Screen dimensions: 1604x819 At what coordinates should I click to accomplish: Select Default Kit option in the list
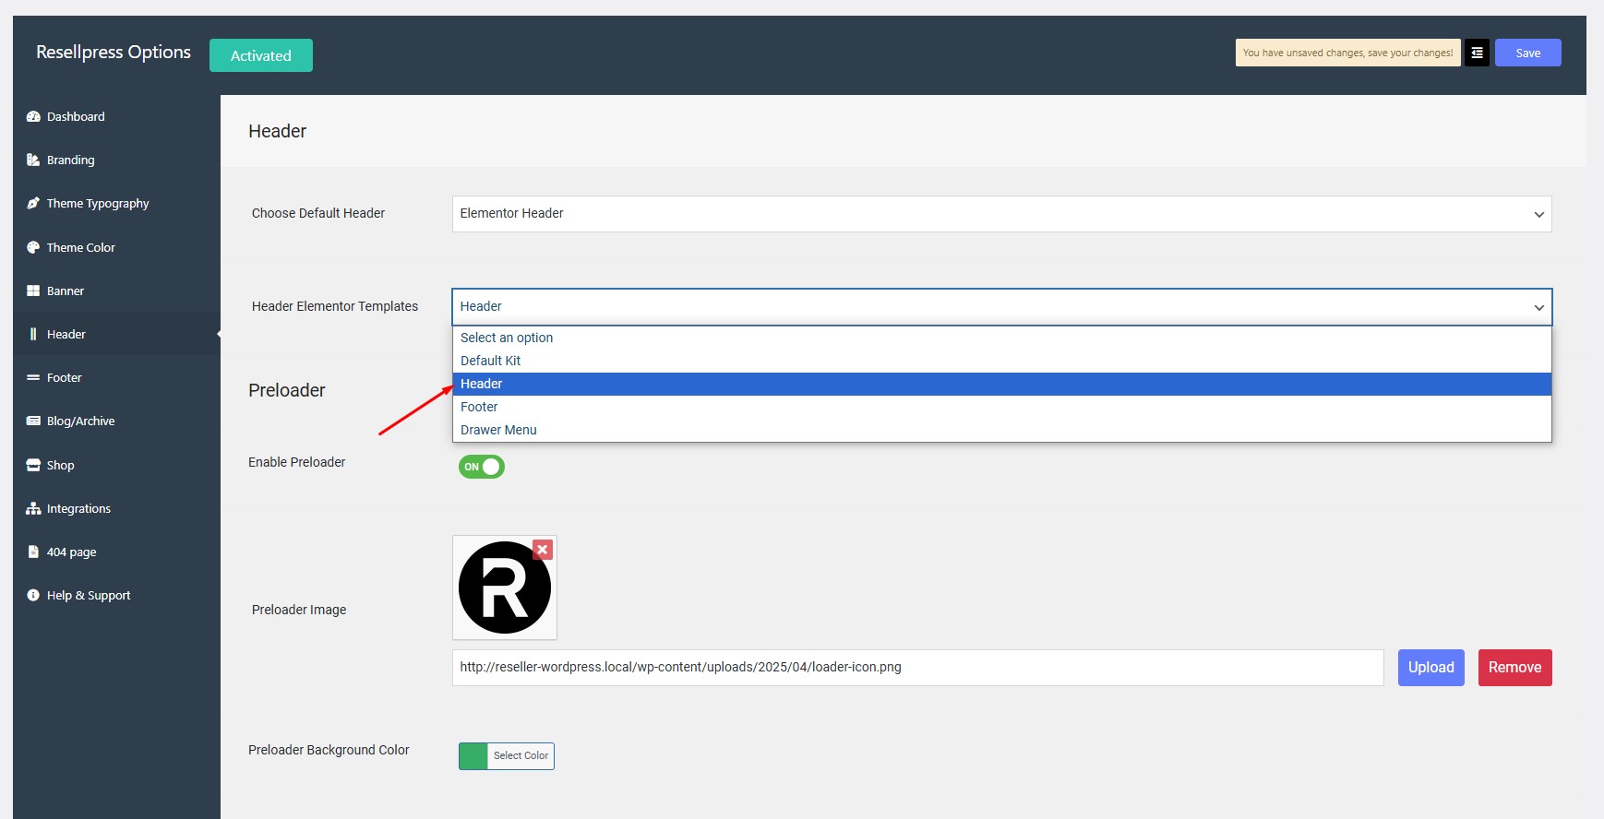[x=490, y=361]
